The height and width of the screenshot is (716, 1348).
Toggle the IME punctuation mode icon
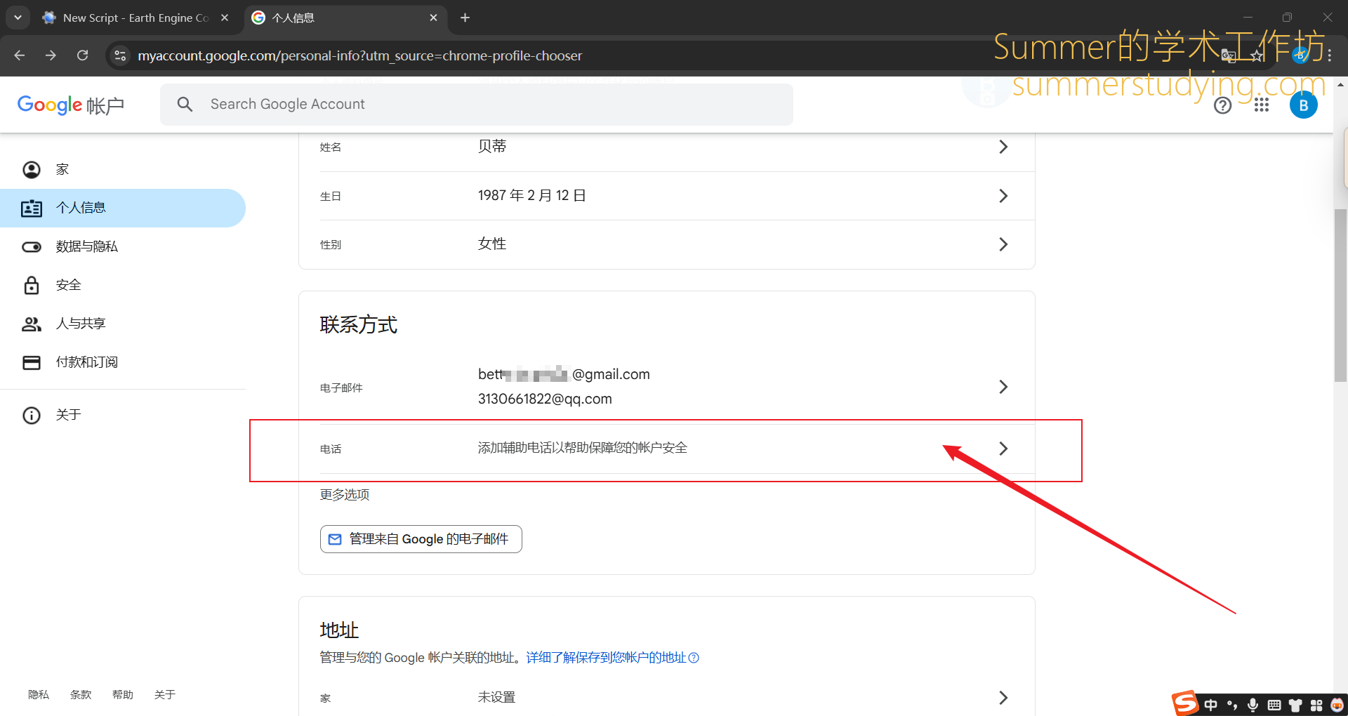[x=1232, y=705]
